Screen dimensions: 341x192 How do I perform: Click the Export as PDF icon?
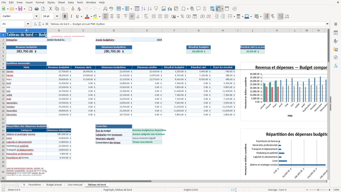point(30,9)
